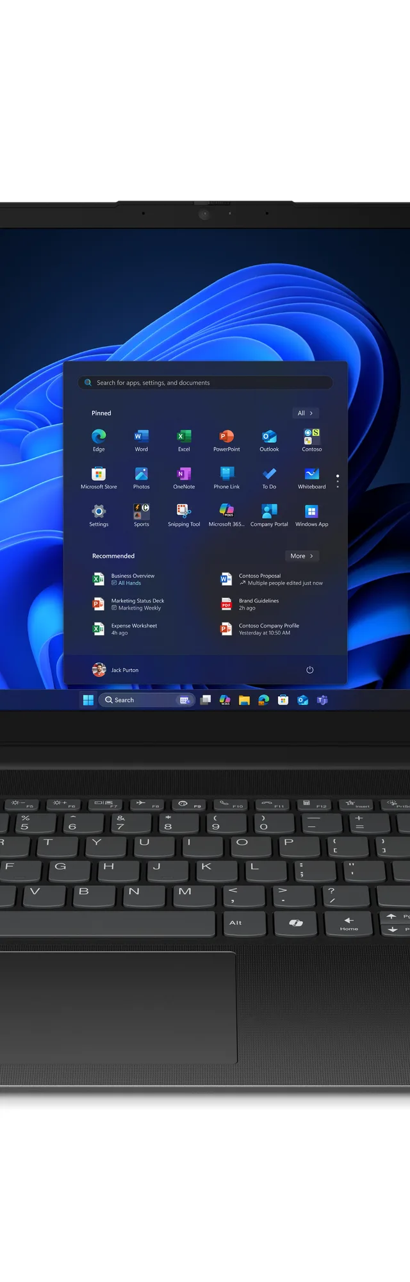The height and width of the screenshot is (1282, 410).
Task: Open Contoso Company Profile presentation
Action: tap(260, 629)
